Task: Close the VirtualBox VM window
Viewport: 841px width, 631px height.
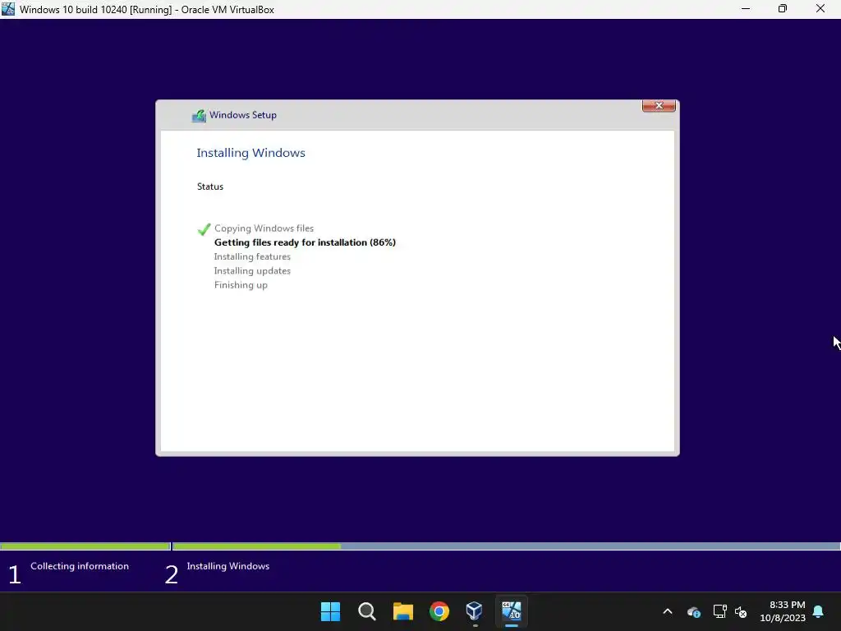Action: (x=820, y=9)
